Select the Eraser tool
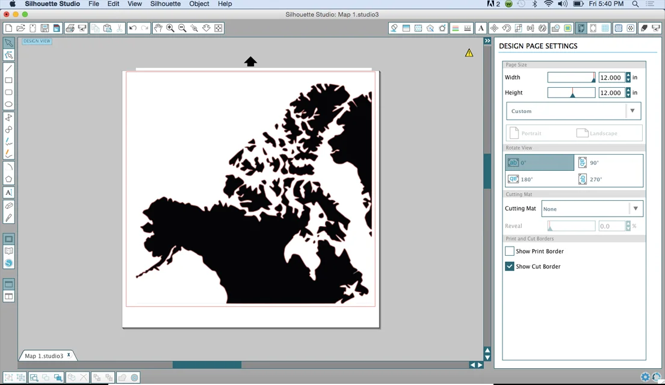Image resolution: width=665 pixels, height=385 pixels. [x=8, y=206]
